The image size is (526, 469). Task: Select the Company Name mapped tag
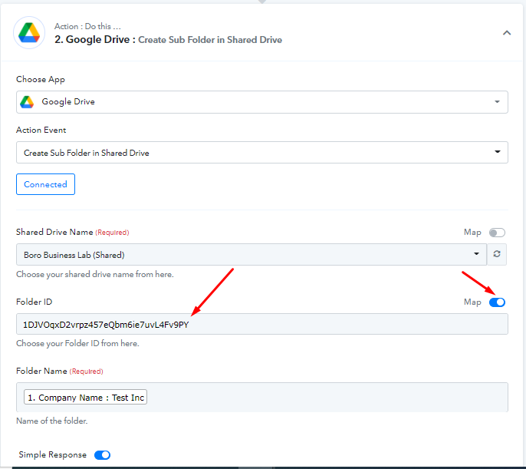[x=86, y=397]
